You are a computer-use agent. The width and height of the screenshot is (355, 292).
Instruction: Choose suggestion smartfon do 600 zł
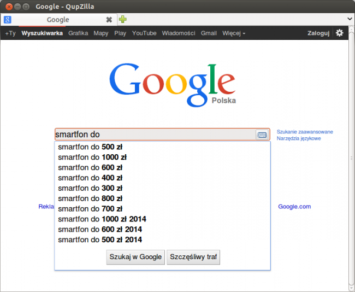163,167
